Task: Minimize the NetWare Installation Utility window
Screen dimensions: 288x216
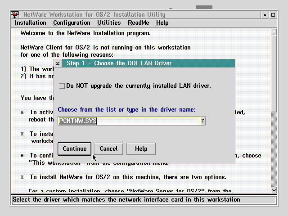Action: (x=265, y=15)
